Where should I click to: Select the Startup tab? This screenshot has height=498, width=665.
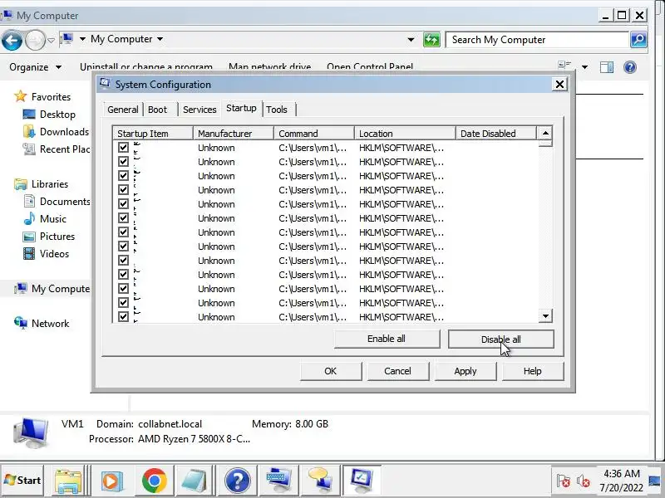pos(241,108)
